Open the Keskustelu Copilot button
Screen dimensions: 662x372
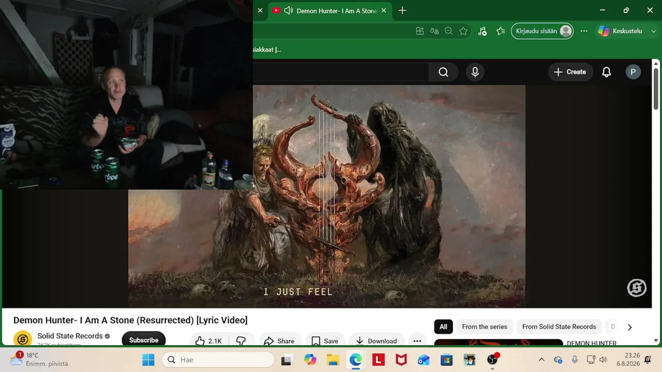pyautogui.click(x=620, y=31)
